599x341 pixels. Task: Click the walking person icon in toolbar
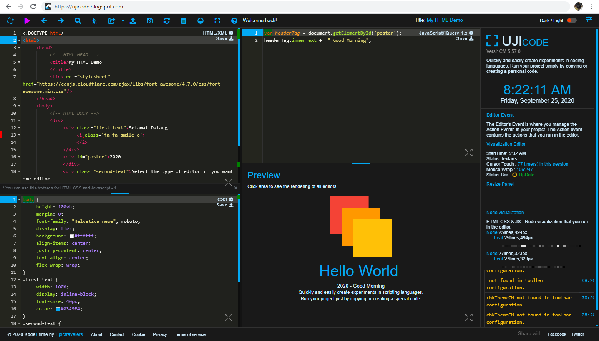tap(95, 21)
